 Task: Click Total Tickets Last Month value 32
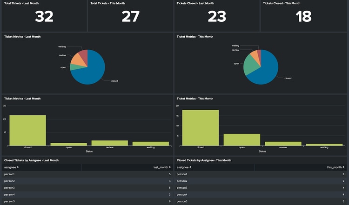(44, 17)
